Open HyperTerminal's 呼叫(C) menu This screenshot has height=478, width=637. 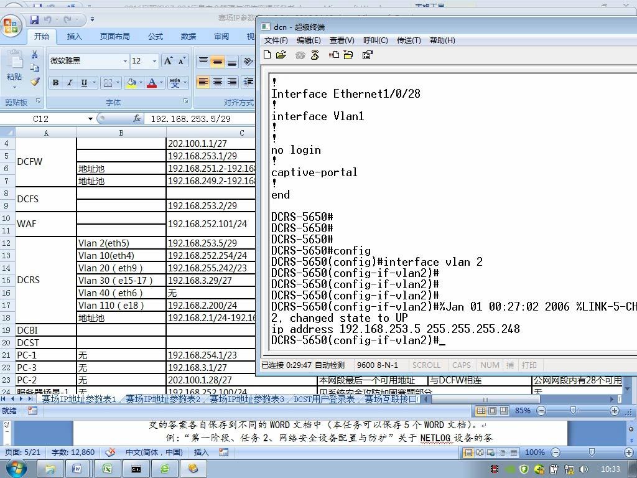pyautogui.click(x=375, y=40)
